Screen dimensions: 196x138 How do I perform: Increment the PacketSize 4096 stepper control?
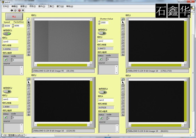[13, 25]
